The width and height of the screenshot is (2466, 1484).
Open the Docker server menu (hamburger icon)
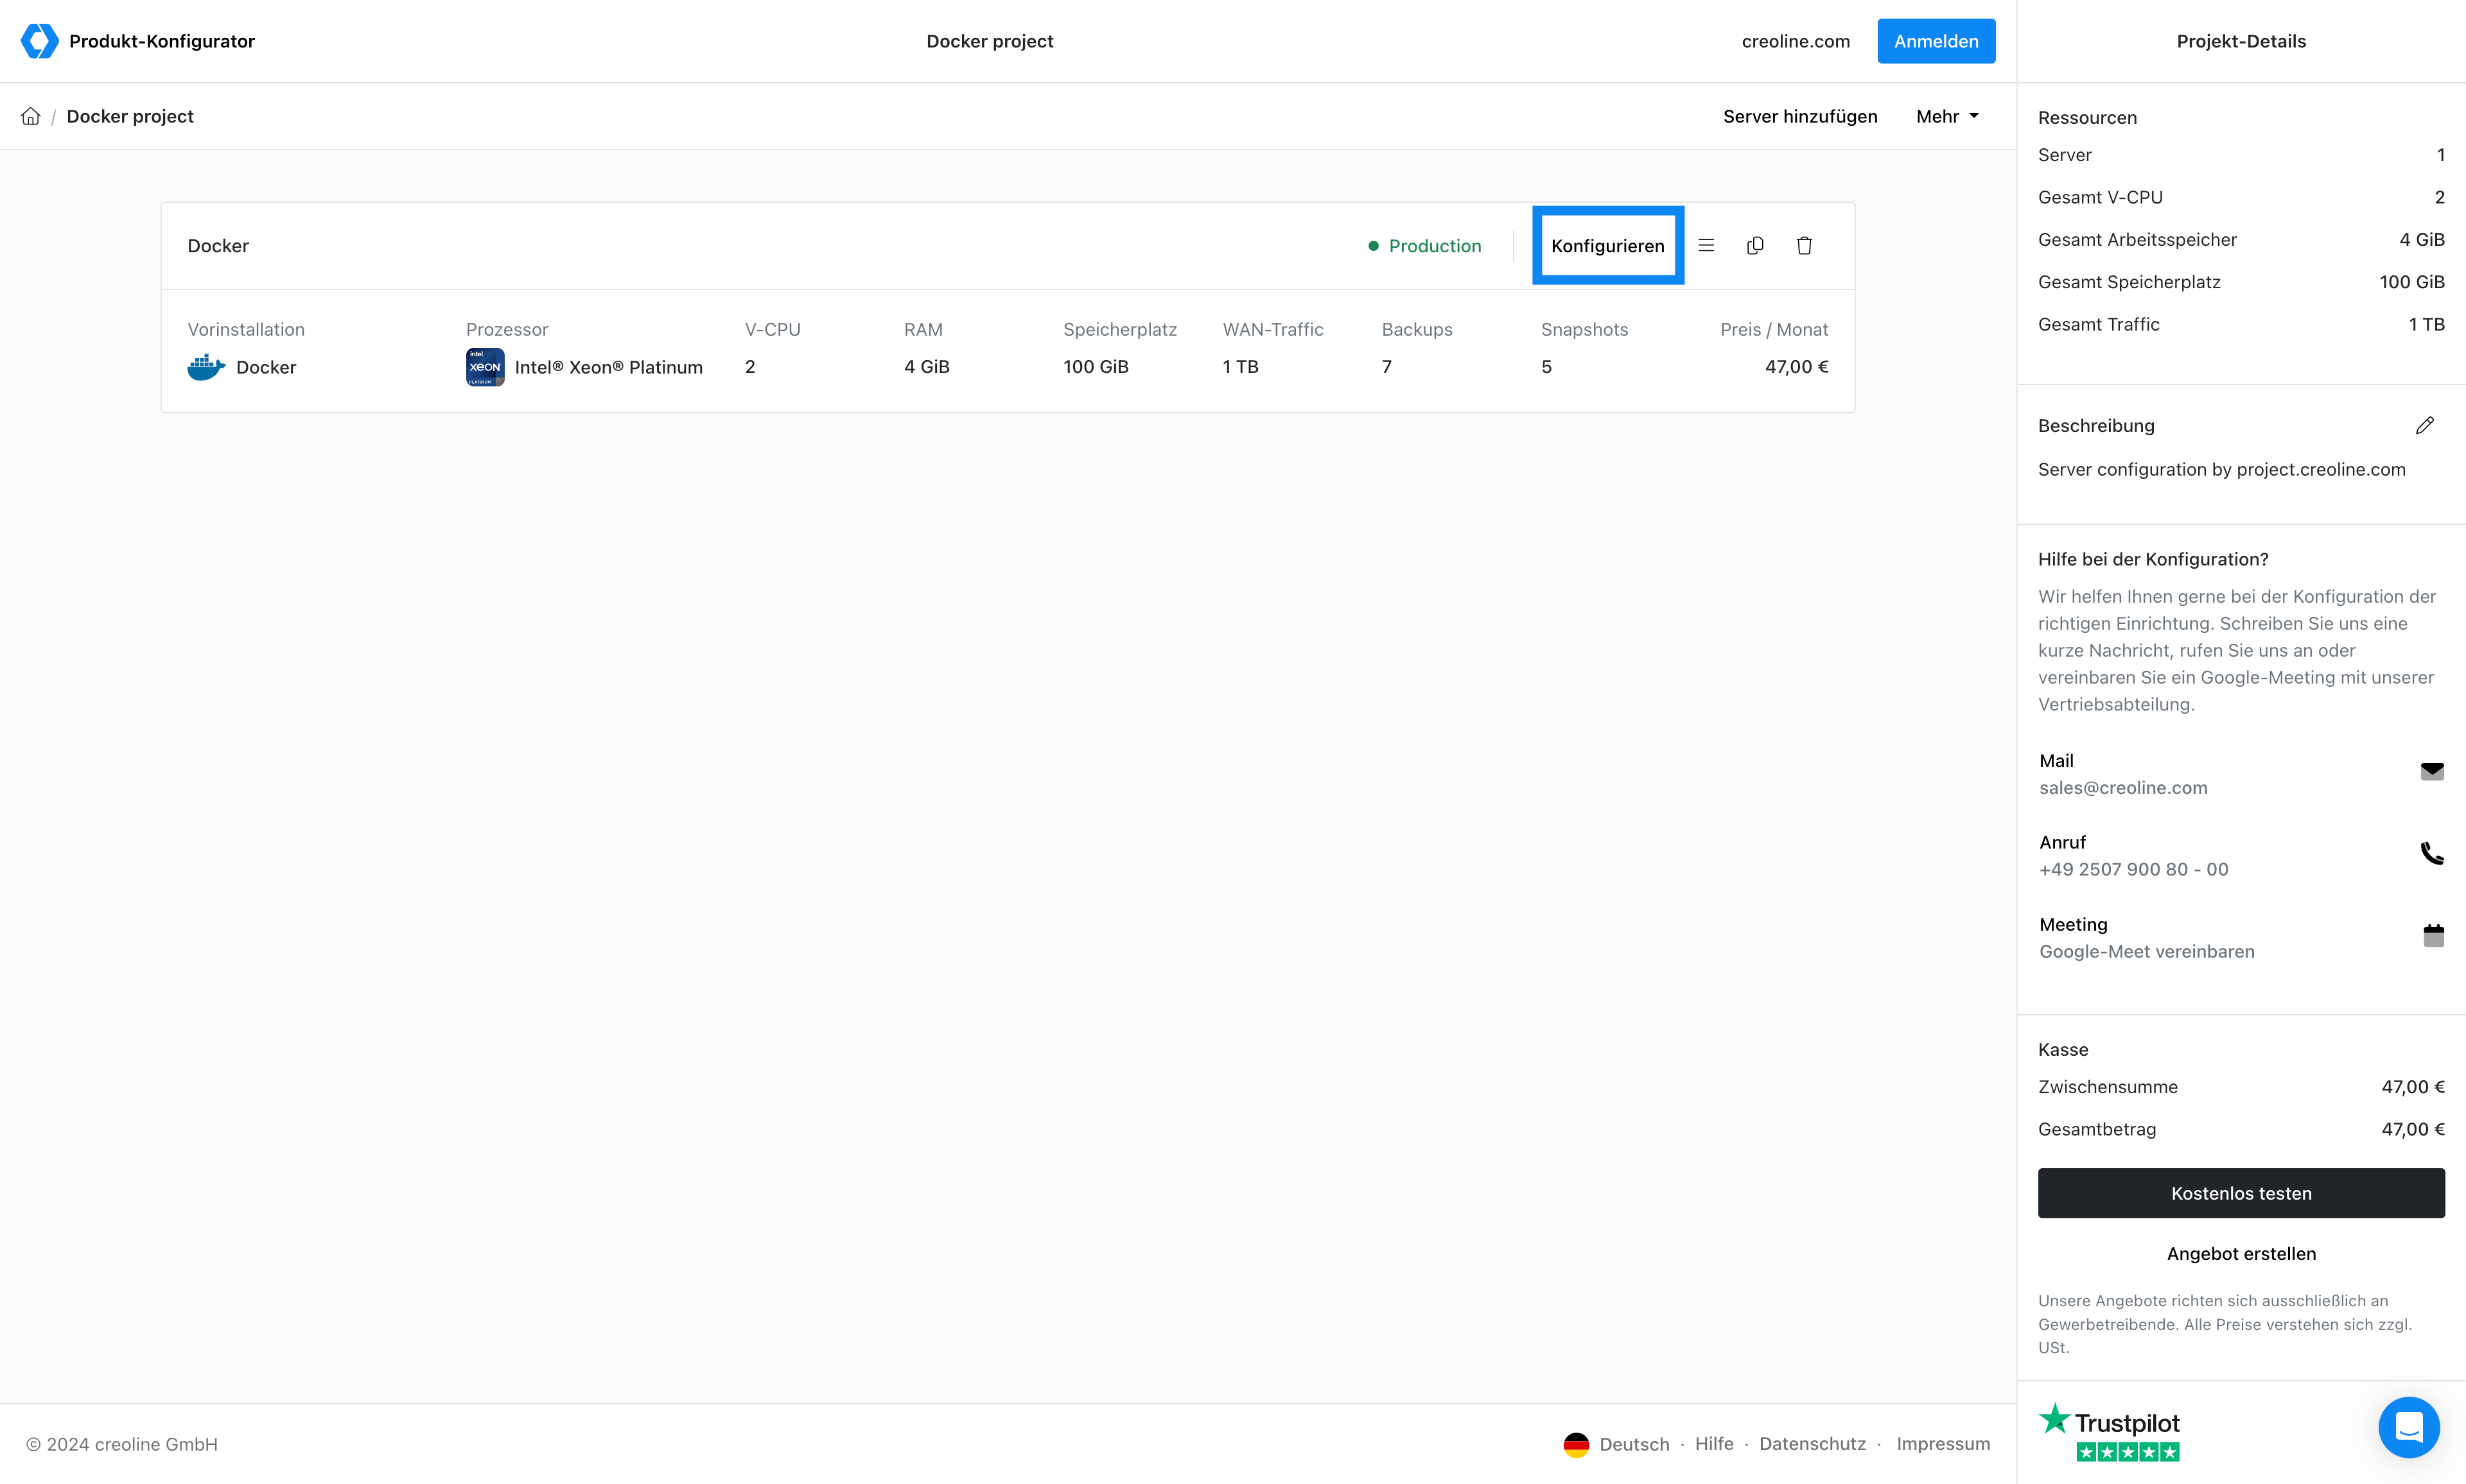click(1707, 245)
